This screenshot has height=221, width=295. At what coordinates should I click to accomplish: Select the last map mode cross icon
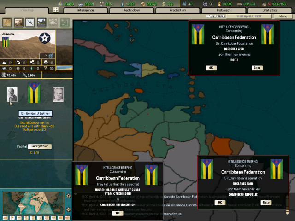67,218
